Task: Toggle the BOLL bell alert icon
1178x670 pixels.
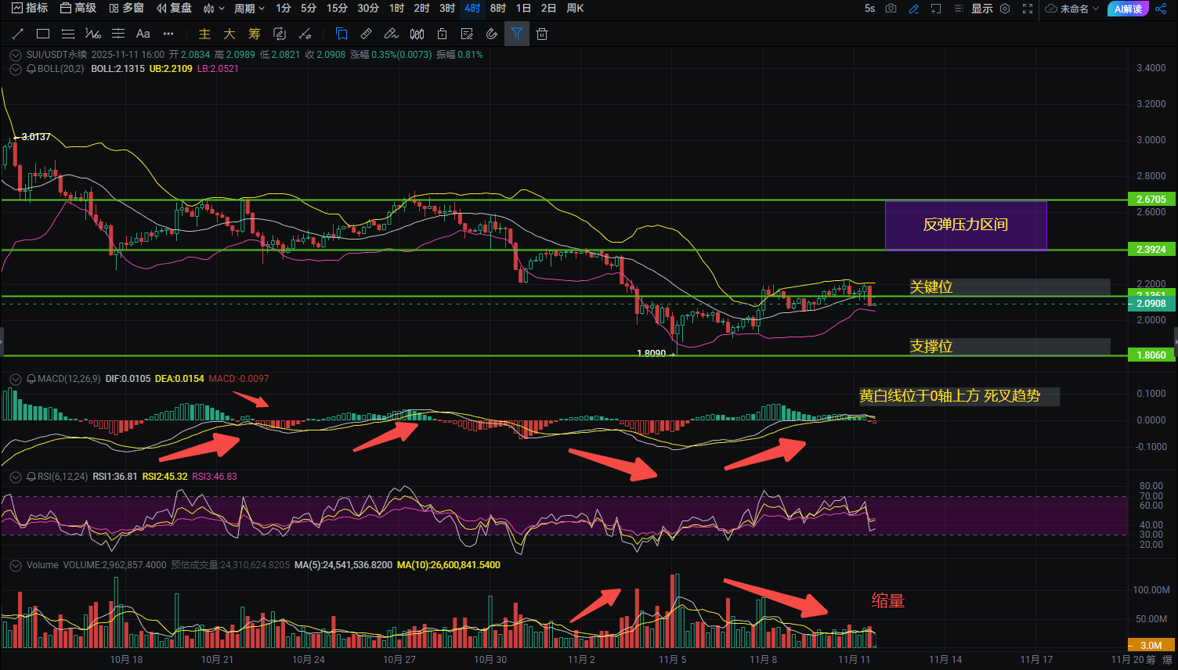Action: (31, 69)
